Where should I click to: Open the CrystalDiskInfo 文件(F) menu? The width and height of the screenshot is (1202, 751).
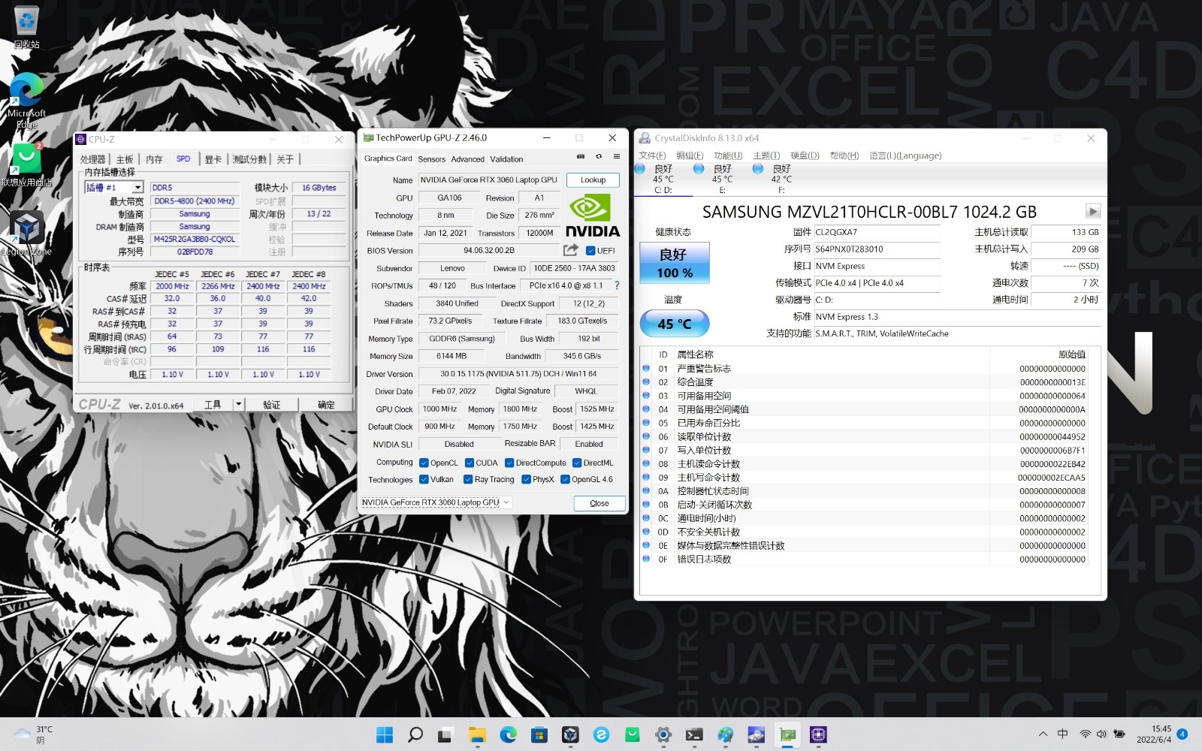[652, 155]
